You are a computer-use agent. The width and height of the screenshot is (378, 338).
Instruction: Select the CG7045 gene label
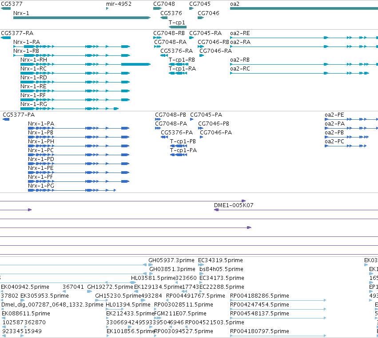point(200,4)
